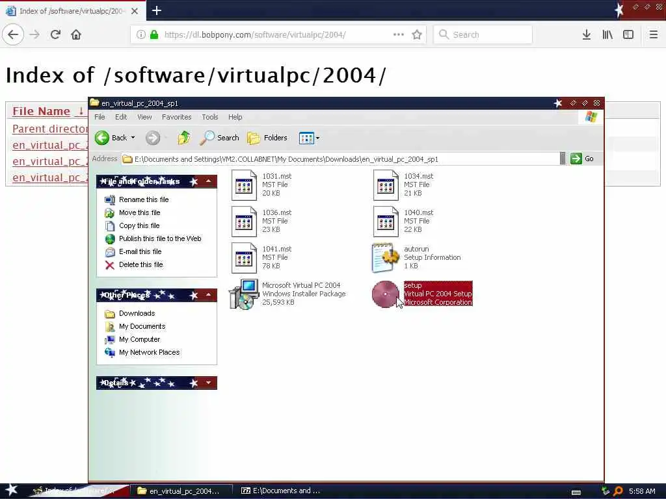Click the Windows flag logo in Explorer
This screenshot has width=666, height=499.
click(x=591, y=117)
